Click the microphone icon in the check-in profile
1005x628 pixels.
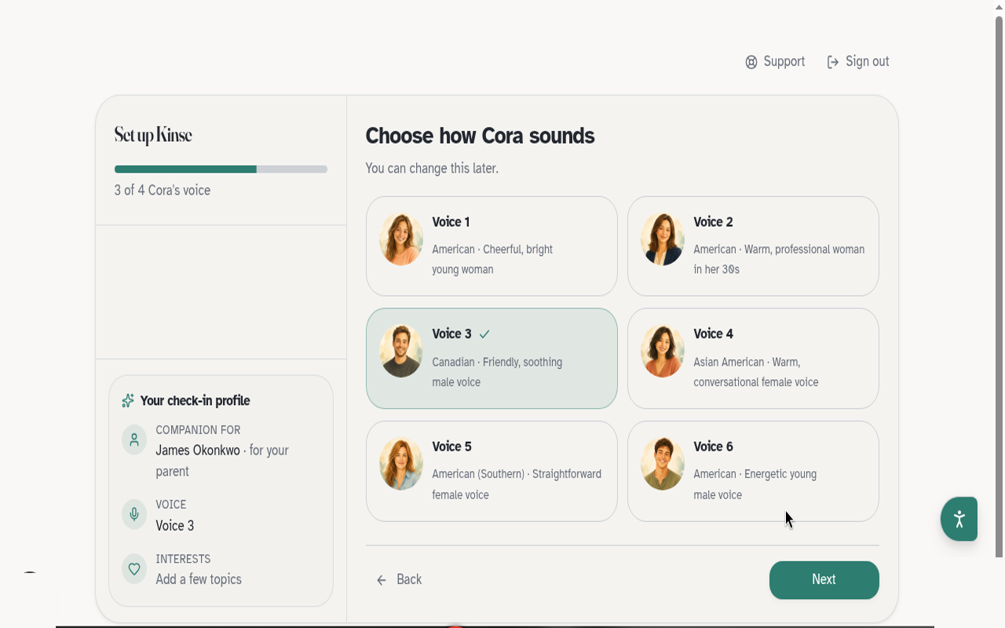(x=134, y=514)
